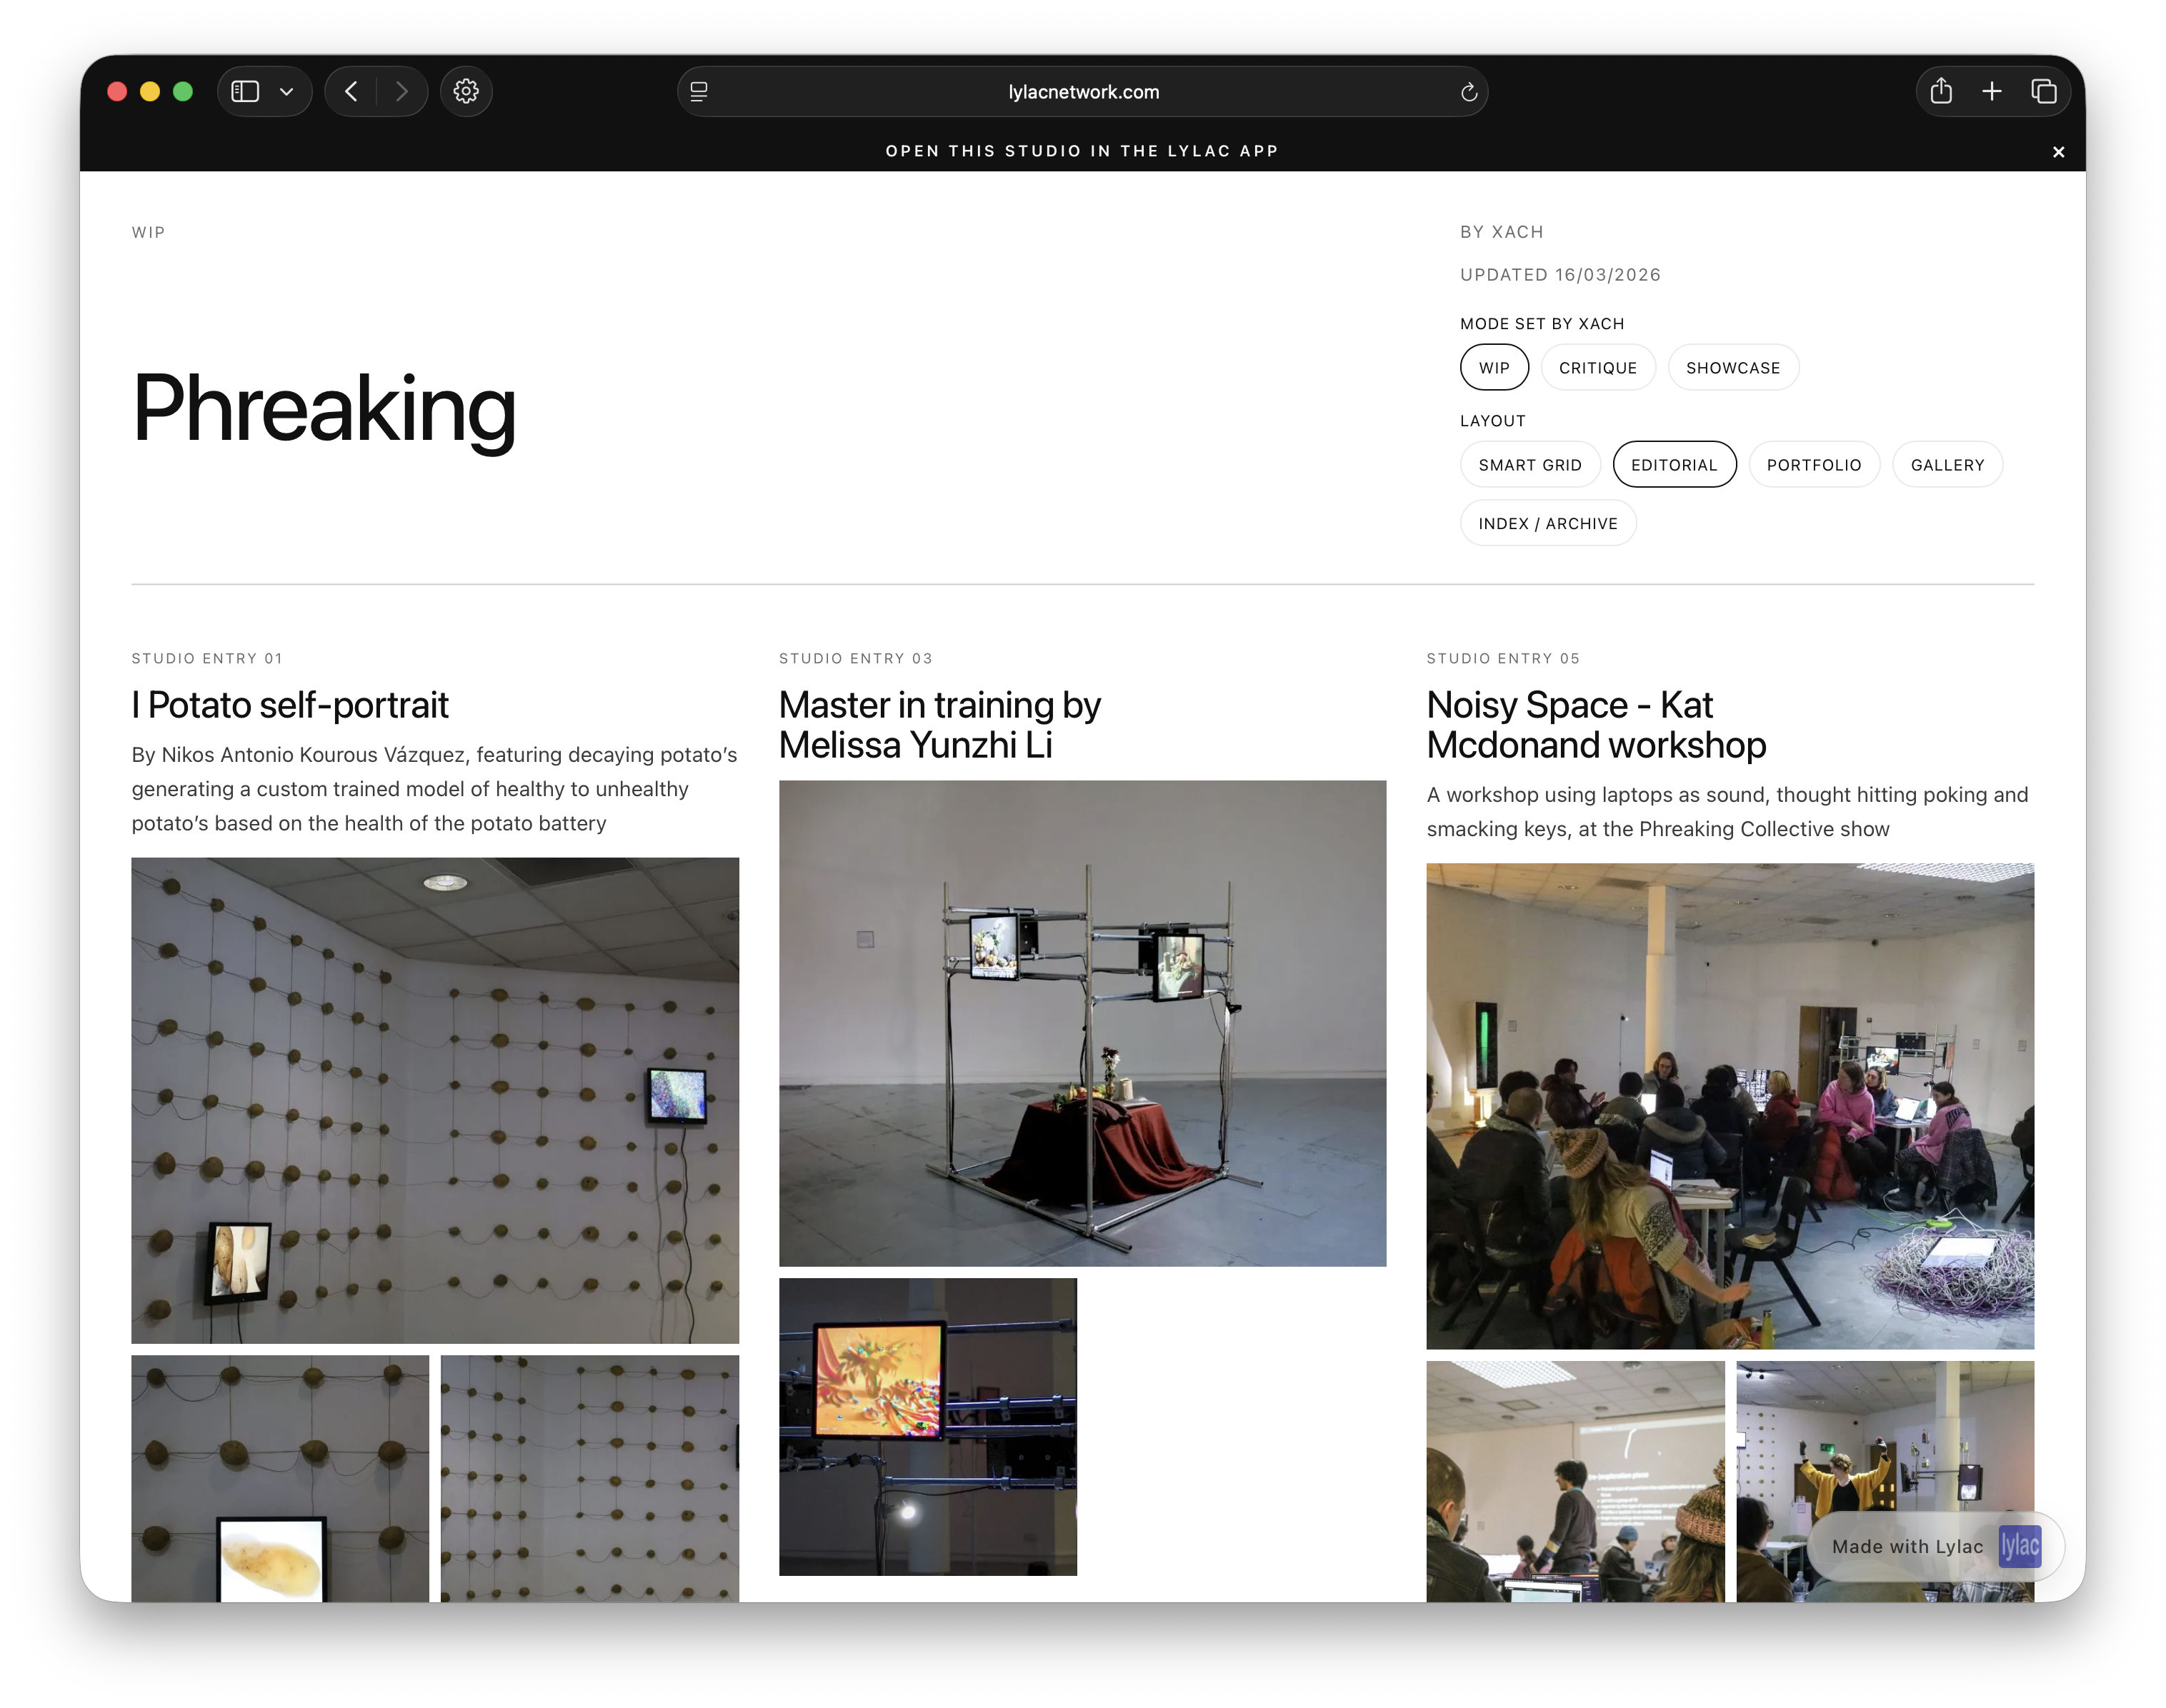Click the page format icon in address bar
Viewport: 2166px width, 1708px height.
699,91
